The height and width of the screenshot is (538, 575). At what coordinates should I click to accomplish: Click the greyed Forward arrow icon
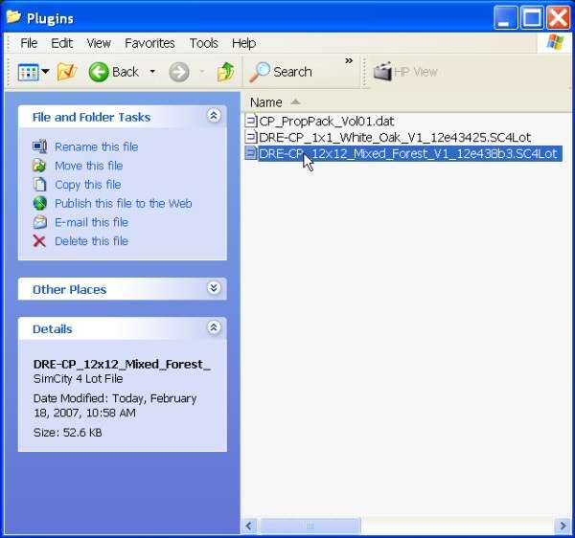click(179, 72)
